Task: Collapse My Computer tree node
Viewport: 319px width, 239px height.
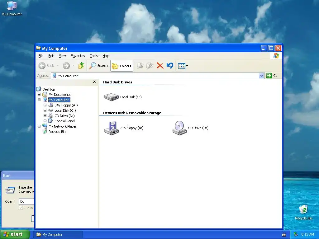Action: pos(39,100)
